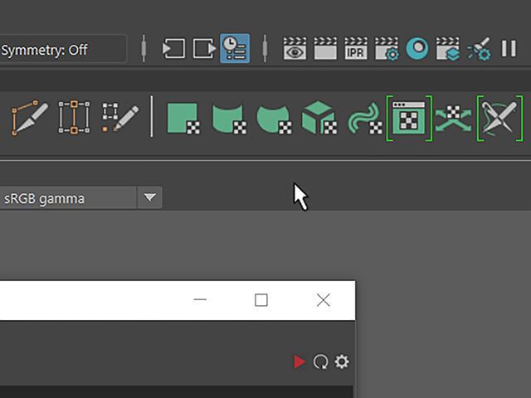Open the Render View window icon

click(x=295, y=48)
